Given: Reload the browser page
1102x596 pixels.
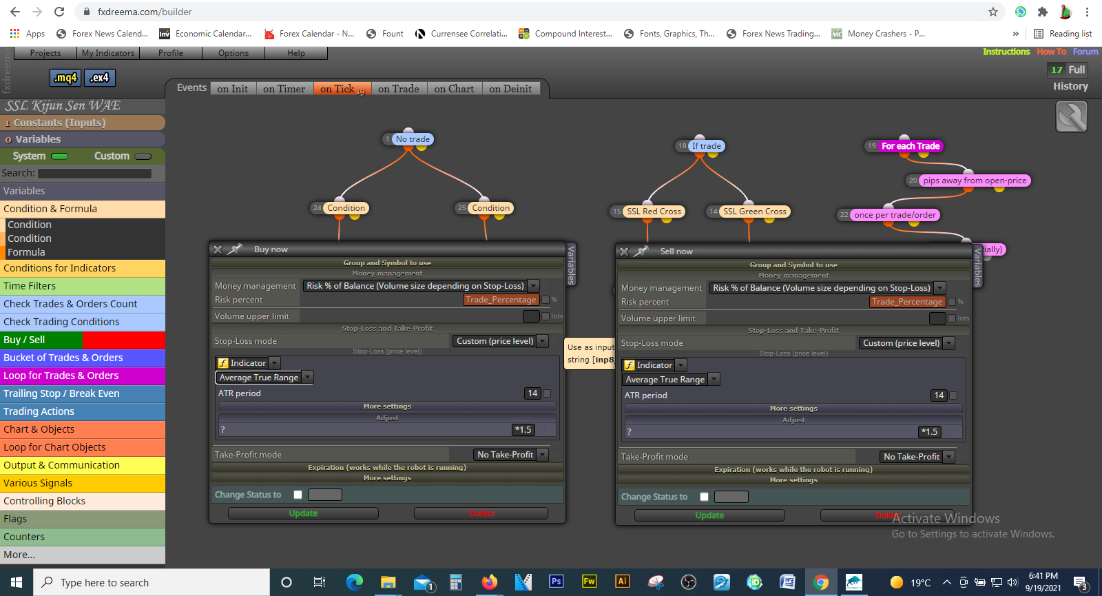Looking at the screenshot, I should click(x=59, y=12).
